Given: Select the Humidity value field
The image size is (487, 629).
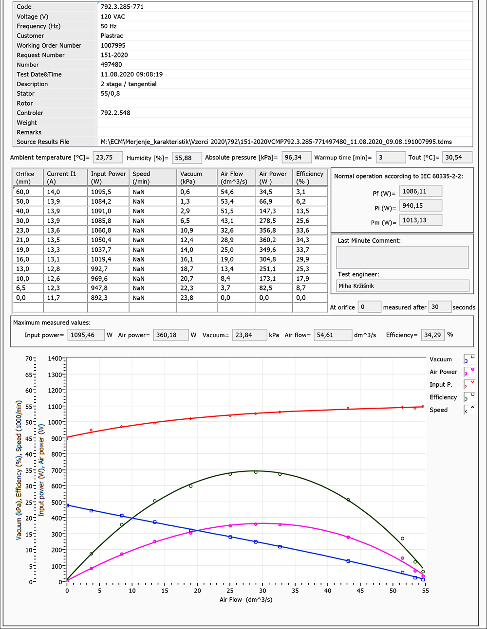Looking at the screenshot, I should [x=187, y=158].
